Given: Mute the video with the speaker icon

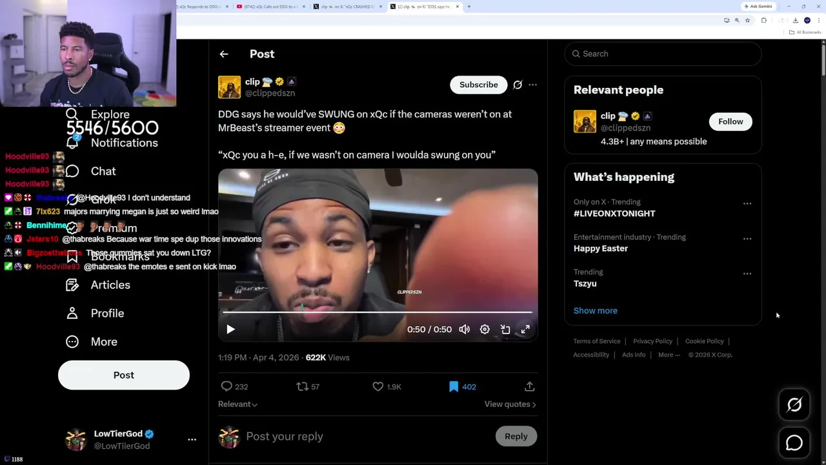Looking at the screenshot, I should 465,329.
